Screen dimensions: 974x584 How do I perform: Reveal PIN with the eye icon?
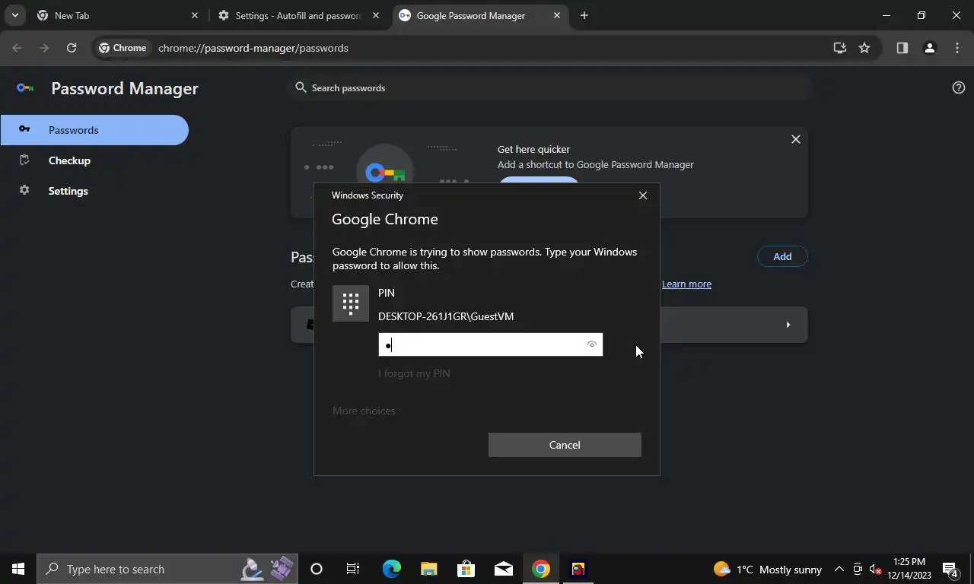point(591,344)
